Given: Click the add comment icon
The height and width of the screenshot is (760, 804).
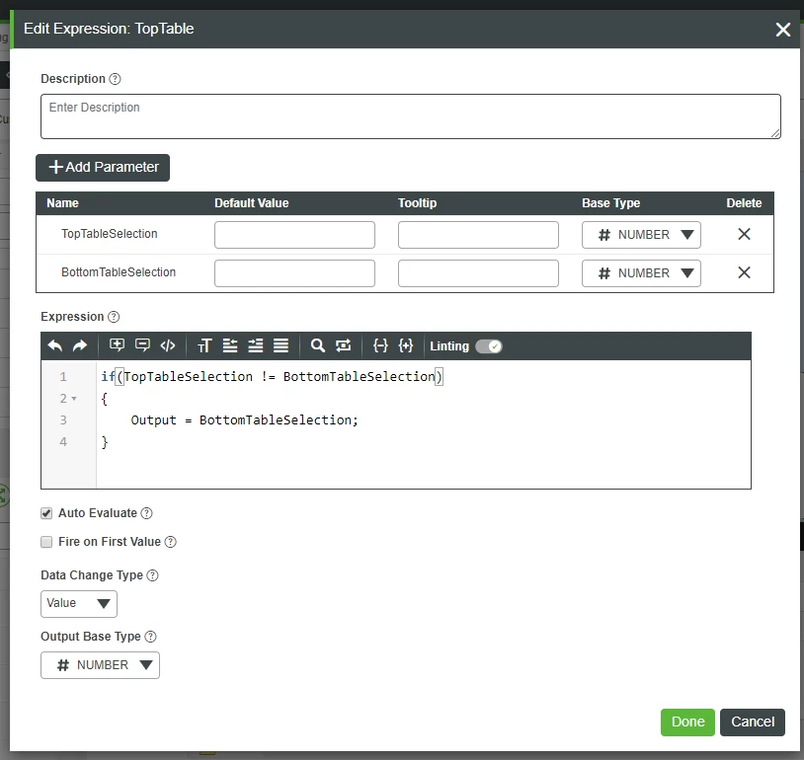Looking at the screenshot, I should click(117, 345).
